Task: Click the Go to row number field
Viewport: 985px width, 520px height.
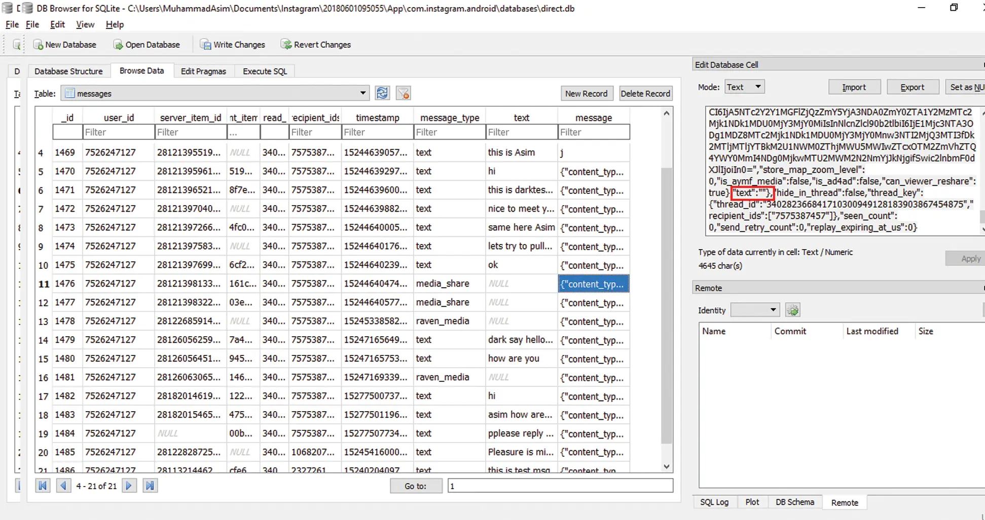Action: click(560, 486)
